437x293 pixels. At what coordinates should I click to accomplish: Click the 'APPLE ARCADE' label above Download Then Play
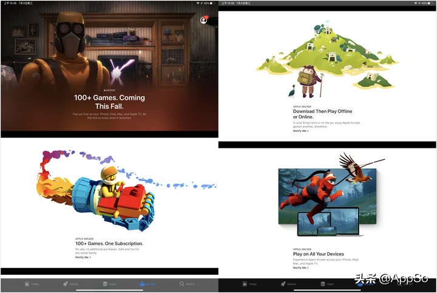click(302, 106)
